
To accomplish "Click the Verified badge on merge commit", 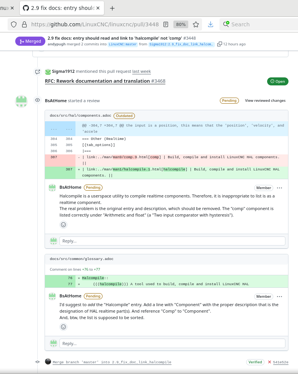I will coord(255,362).
